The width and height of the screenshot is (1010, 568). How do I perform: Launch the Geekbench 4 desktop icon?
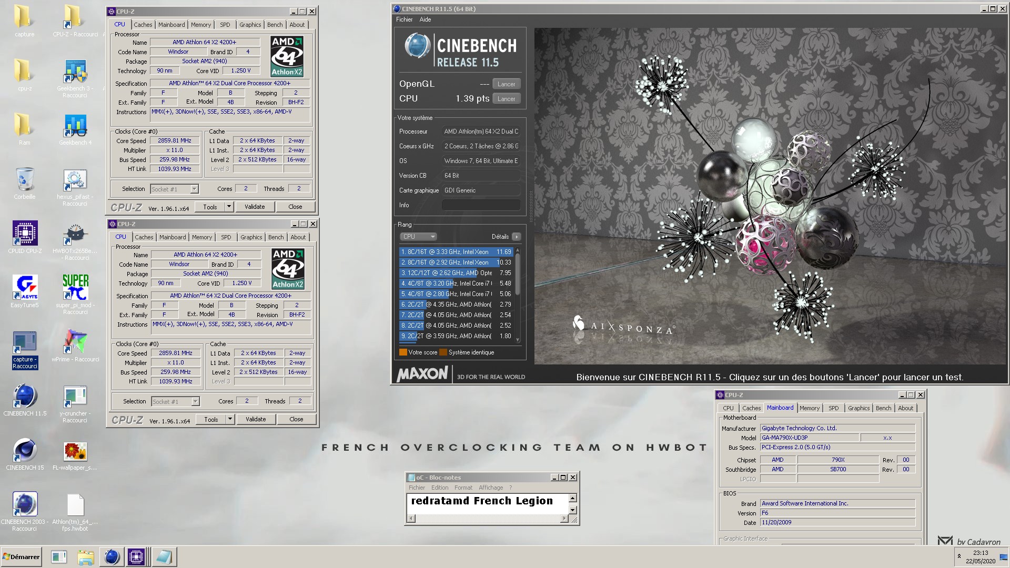click(x=75, y=129)
